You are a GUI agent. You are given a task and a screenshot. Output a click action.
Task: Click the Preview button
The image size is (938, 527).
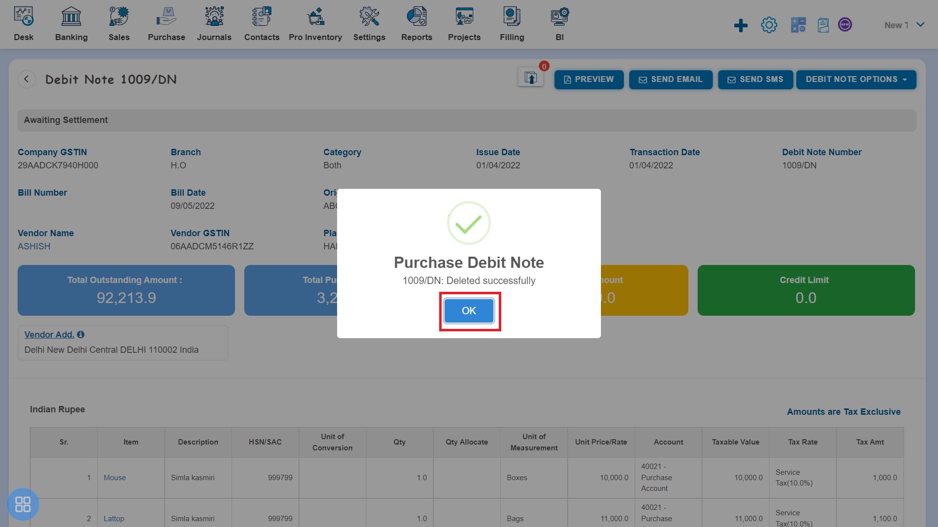(588, 79)
